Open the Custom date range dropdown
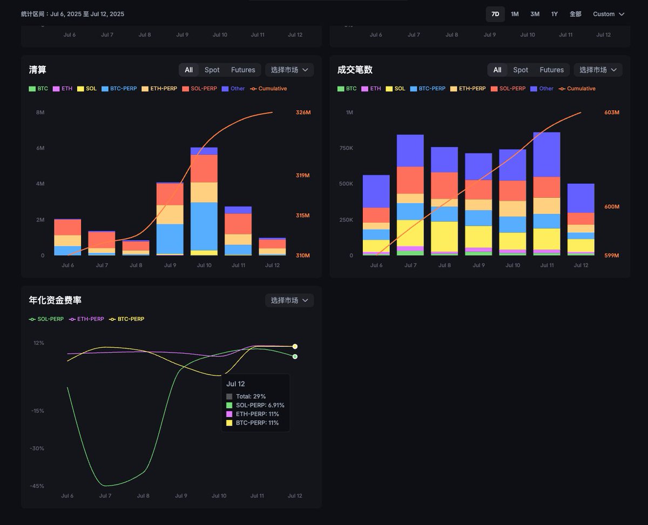This screenshot has width=648, height=525. click(609, 14)
